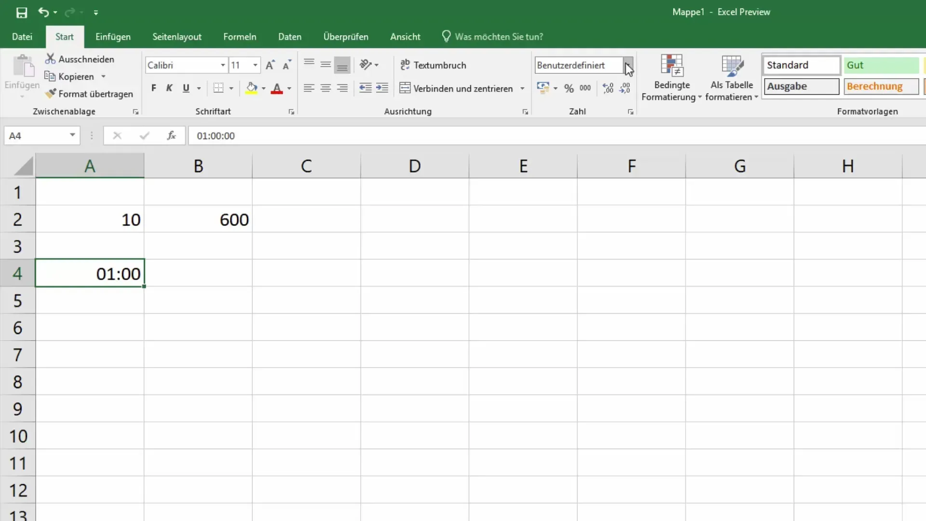Open Bedingte Formatierung

click(x=672, y=77)
